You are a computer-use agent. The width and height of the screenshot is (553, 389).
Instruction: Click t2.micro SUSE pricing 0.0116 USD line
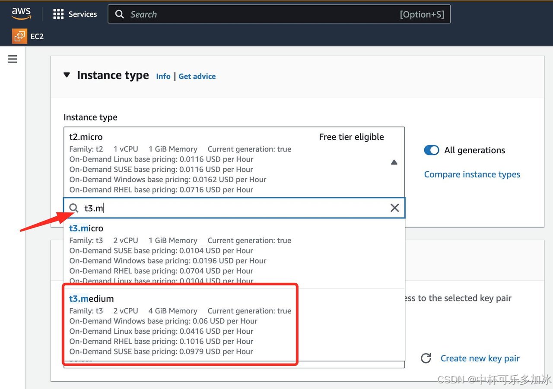(x=161, y=169)
